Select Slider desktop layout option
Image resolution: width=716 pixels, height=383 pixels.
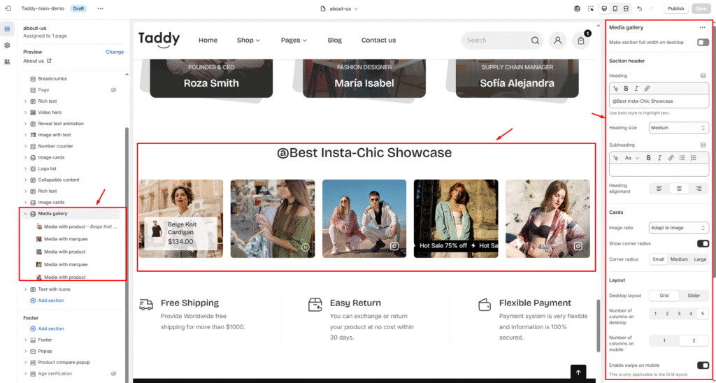[x=694, y=296]
